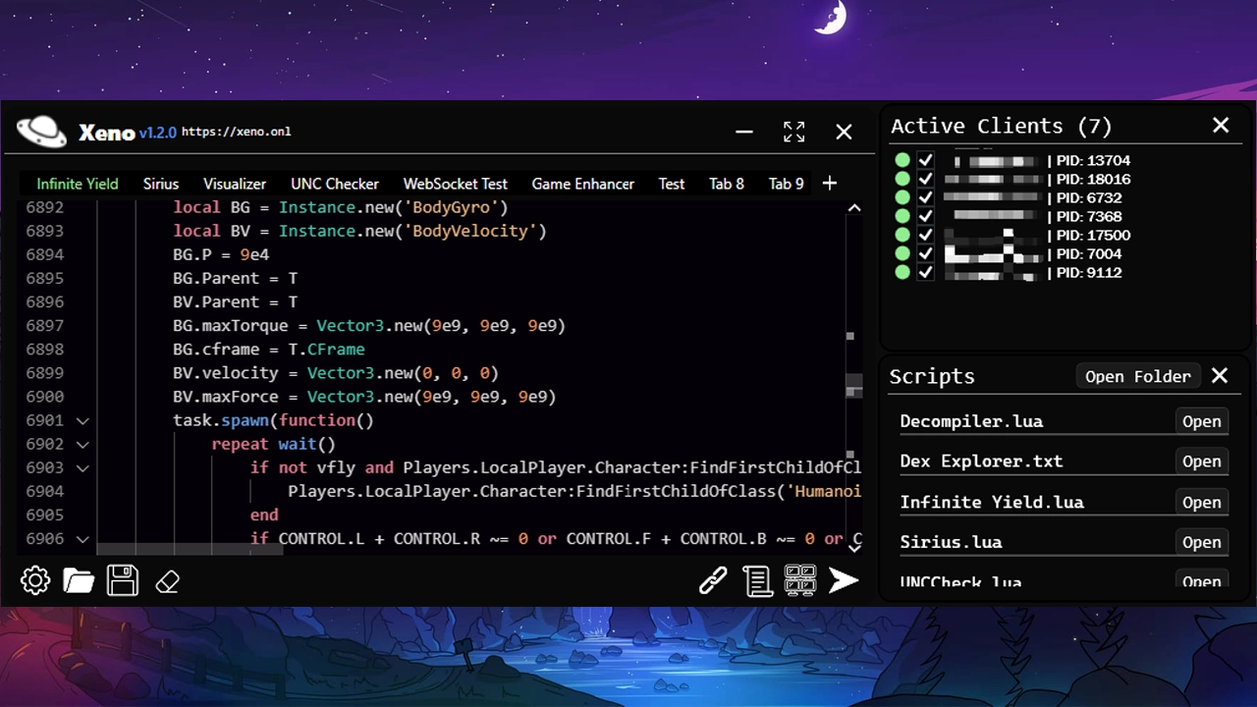Open the scripts list scroll icon
The height and width of the screenshot is (707, 1257).
757,580
